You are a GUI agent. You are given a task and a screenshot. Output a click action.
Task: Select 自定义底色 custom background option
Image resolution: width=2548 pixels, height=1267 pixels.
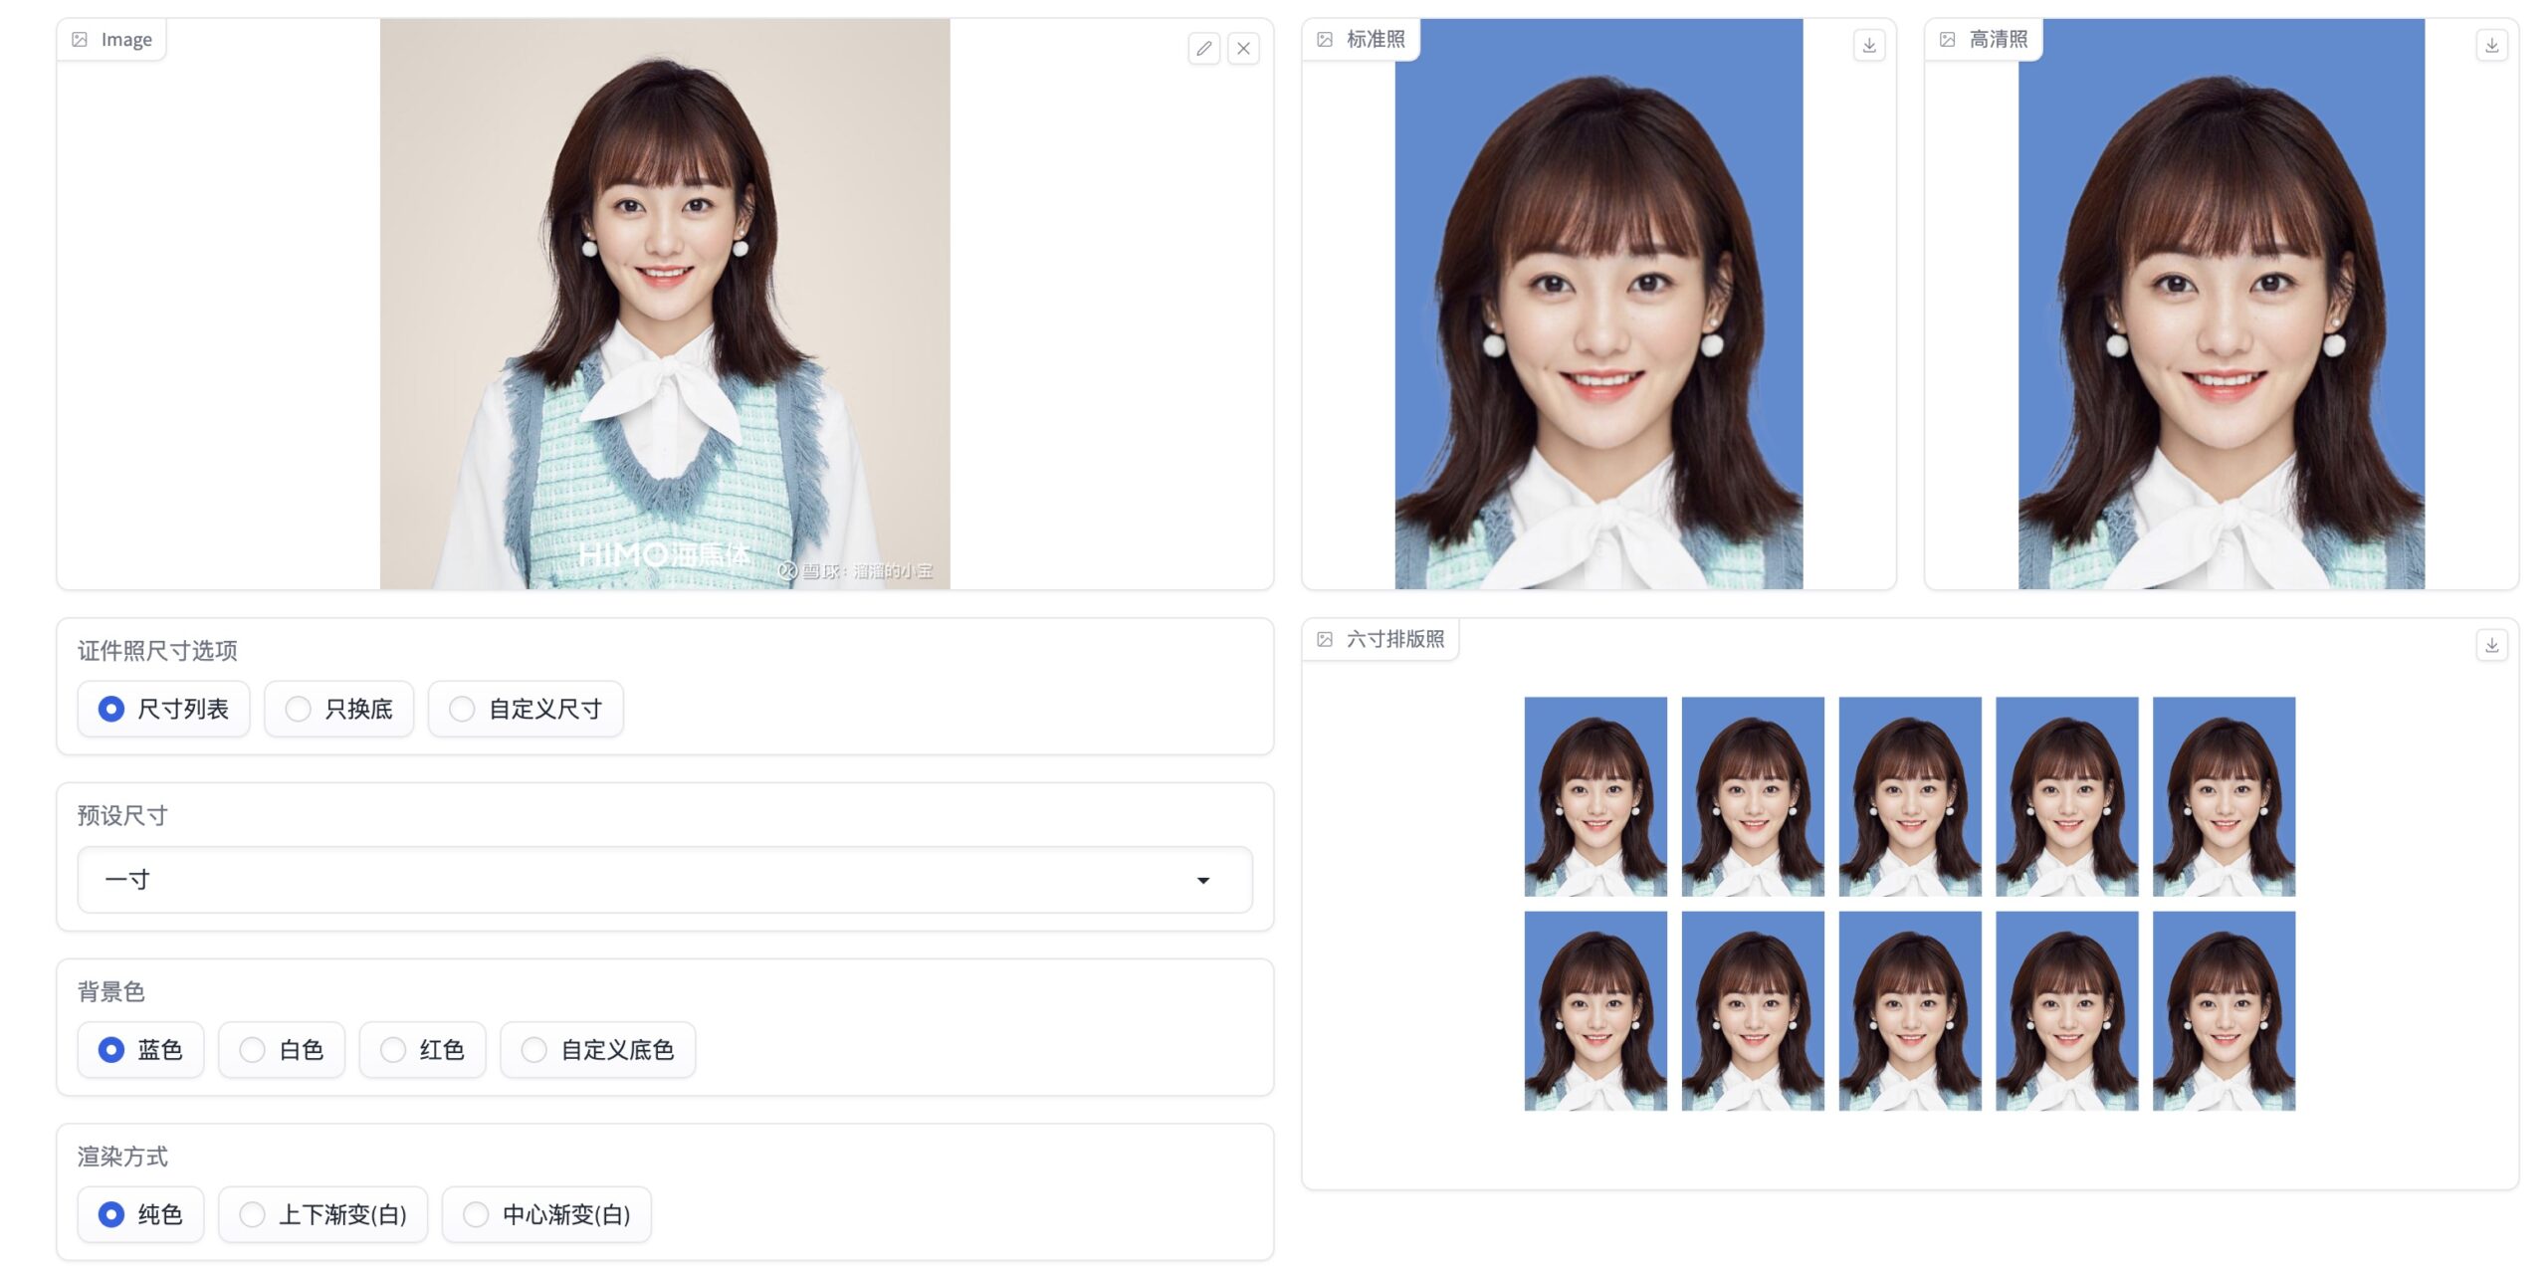coord(534,1049)
